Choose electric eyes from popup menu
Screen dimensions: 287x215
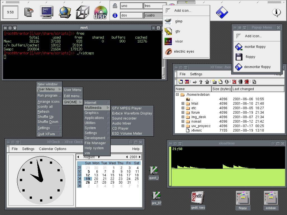pyautogui.click(x=186, y=52)
